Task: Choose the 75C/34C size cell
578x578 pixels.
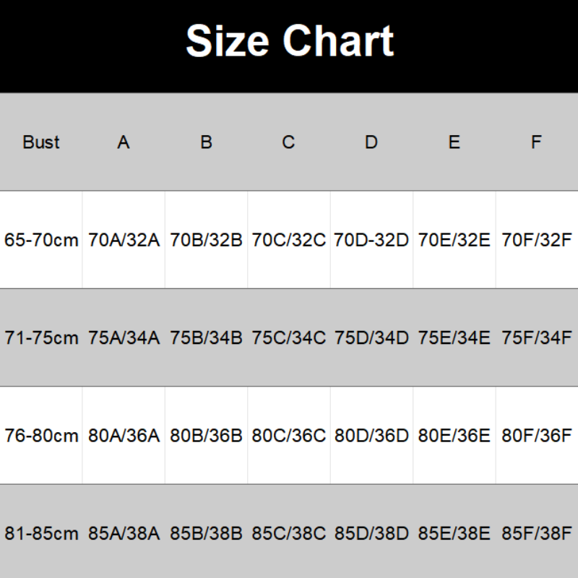Action: pos(288,337)
